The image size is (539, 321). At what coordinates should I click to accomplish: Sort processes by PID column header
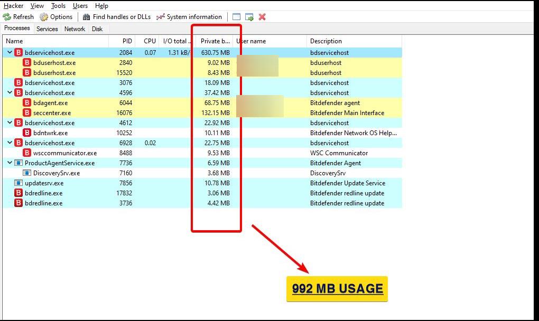click(x=122, y=41)
